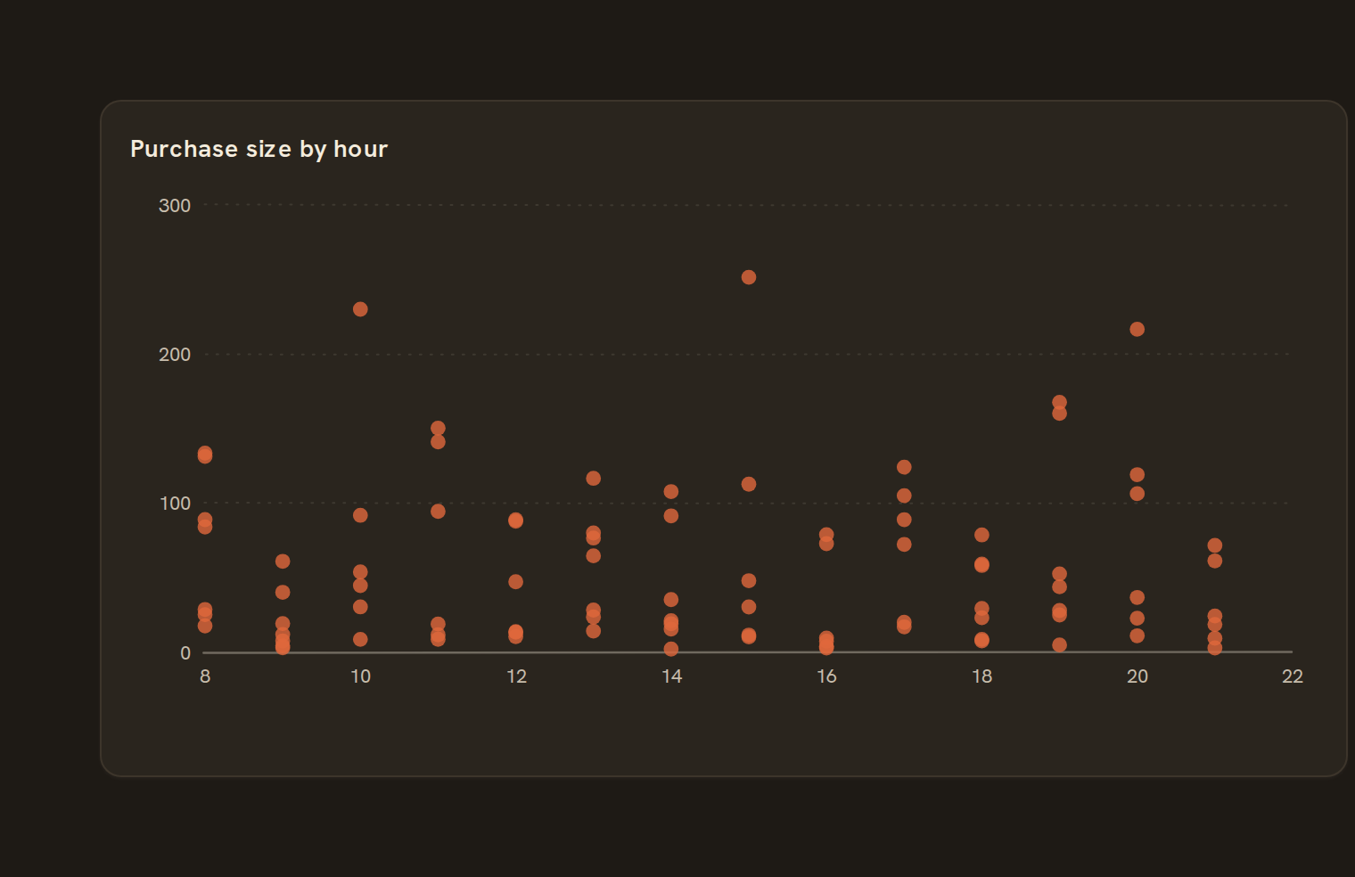Click the "Purchase size by hour" chart title
1355x877 pixels.
[259, 149]
